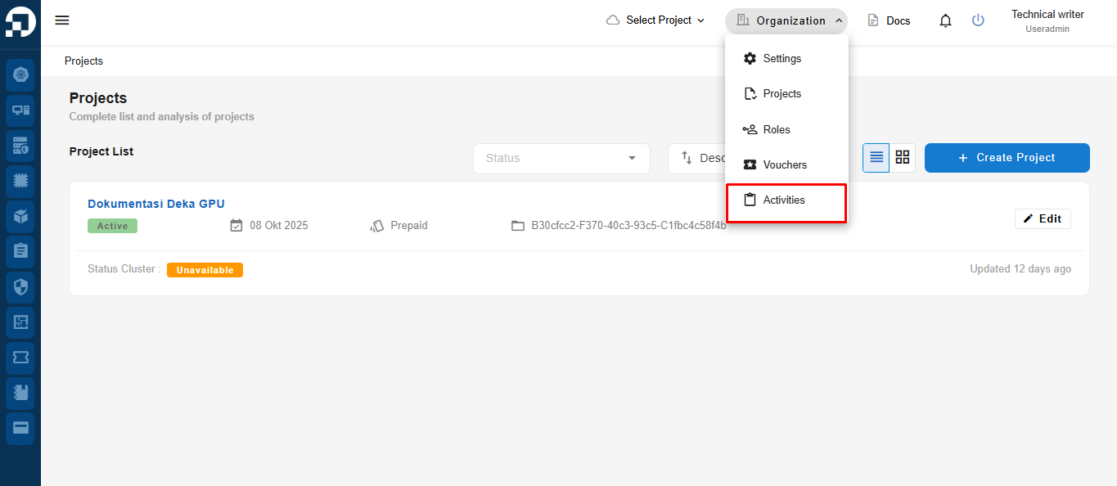Click Edit button on the project card
Viewport: 1117px width, 486px height.
(1043, 218)
